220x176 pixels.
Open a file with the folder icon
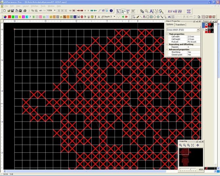(9, 11)
